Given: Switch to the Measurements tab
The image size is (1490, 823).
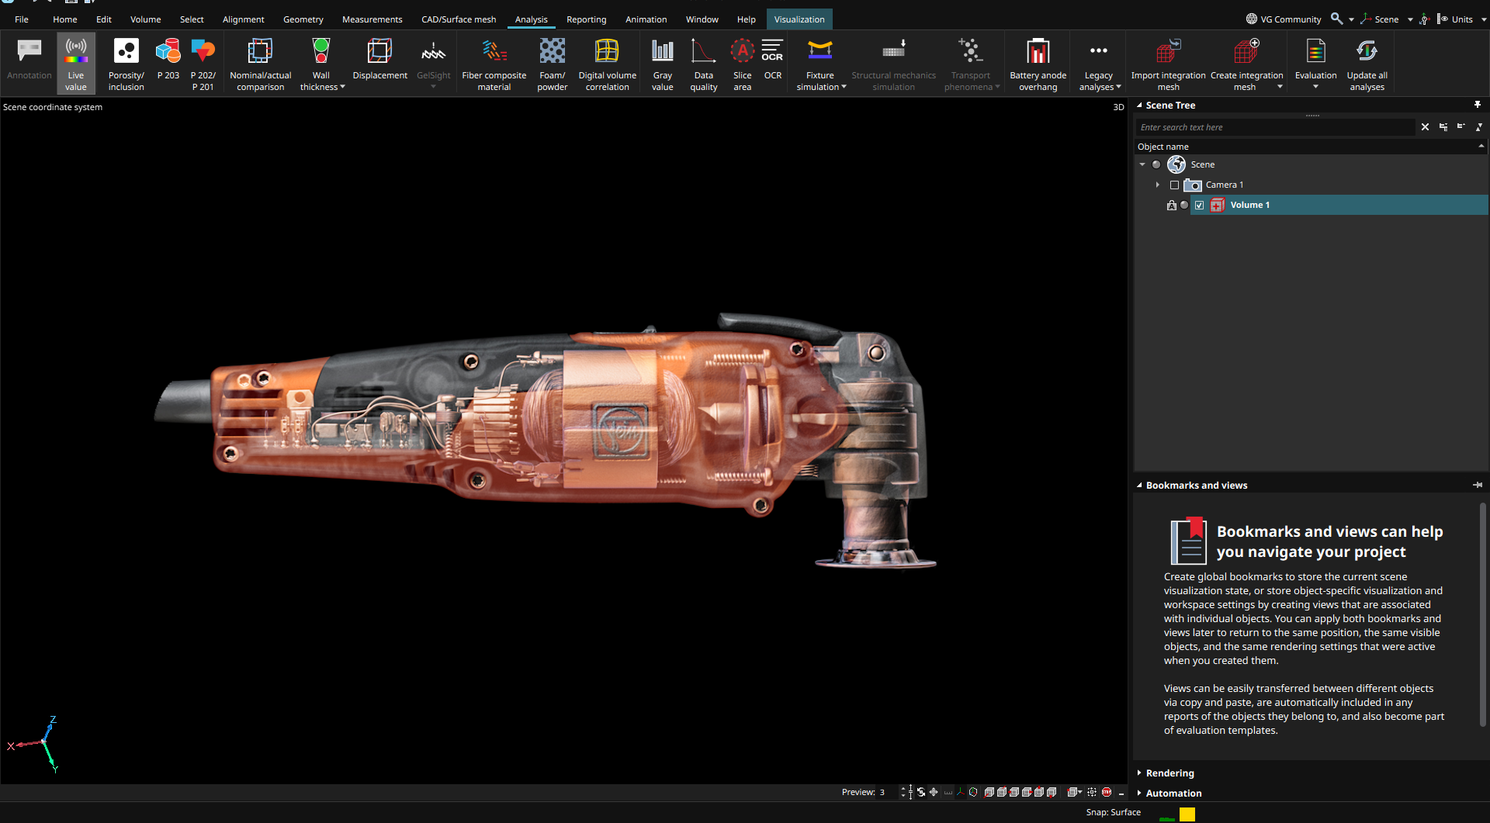Looking at the screenshot, I should tap(372, 19).
